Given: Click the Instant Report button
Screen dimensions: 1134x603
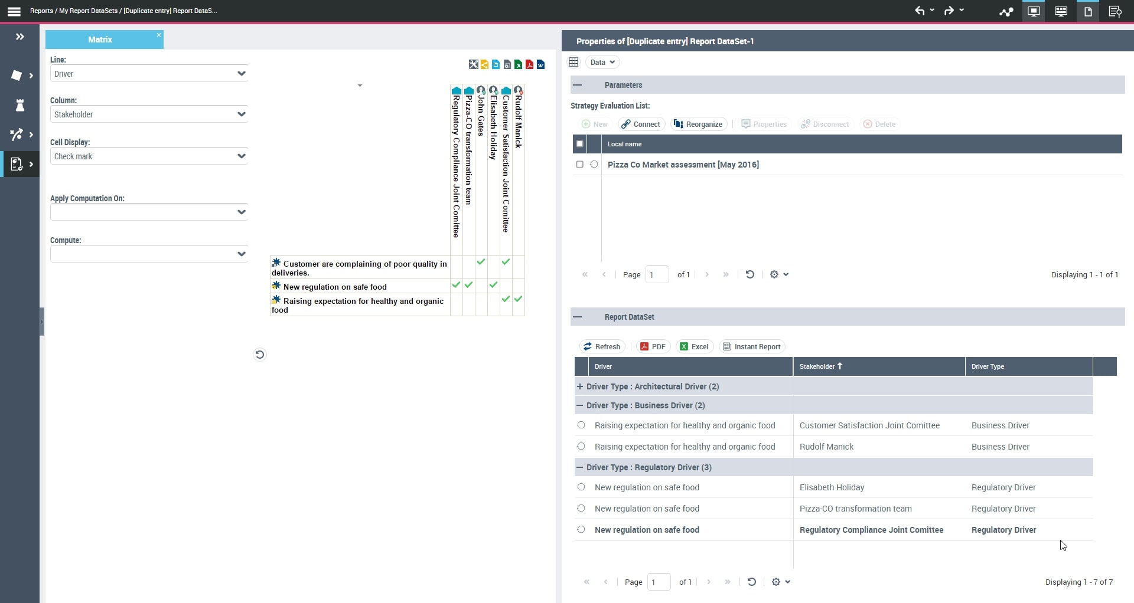Looking at the screenshot, I should click(x=752, y=347).
